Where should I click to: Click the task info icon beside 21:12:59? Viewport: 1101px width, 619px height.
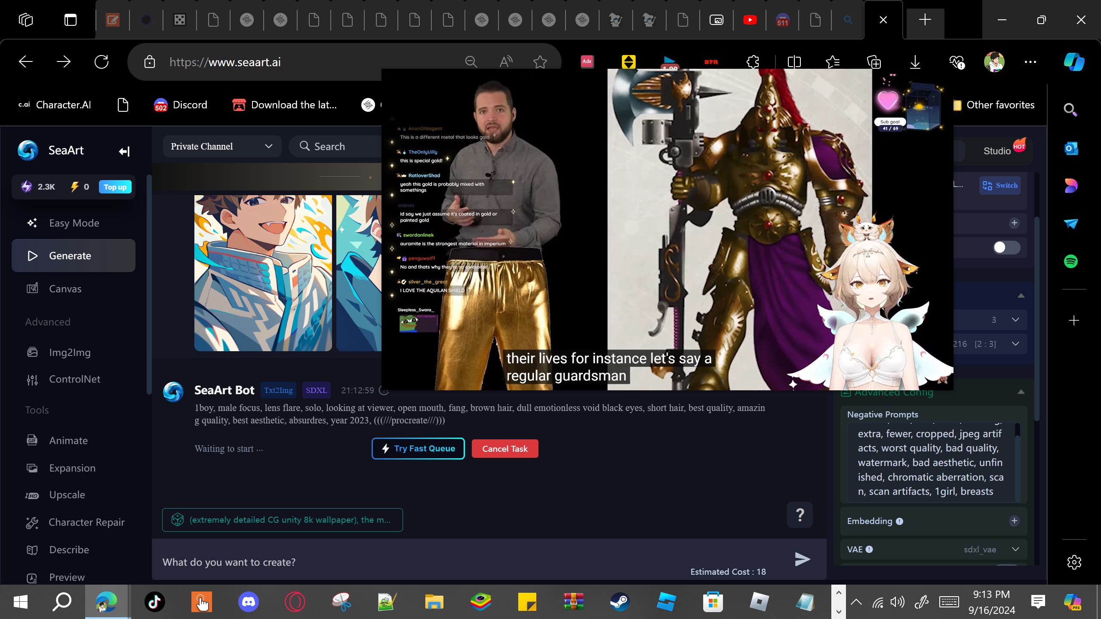[384, 390]
